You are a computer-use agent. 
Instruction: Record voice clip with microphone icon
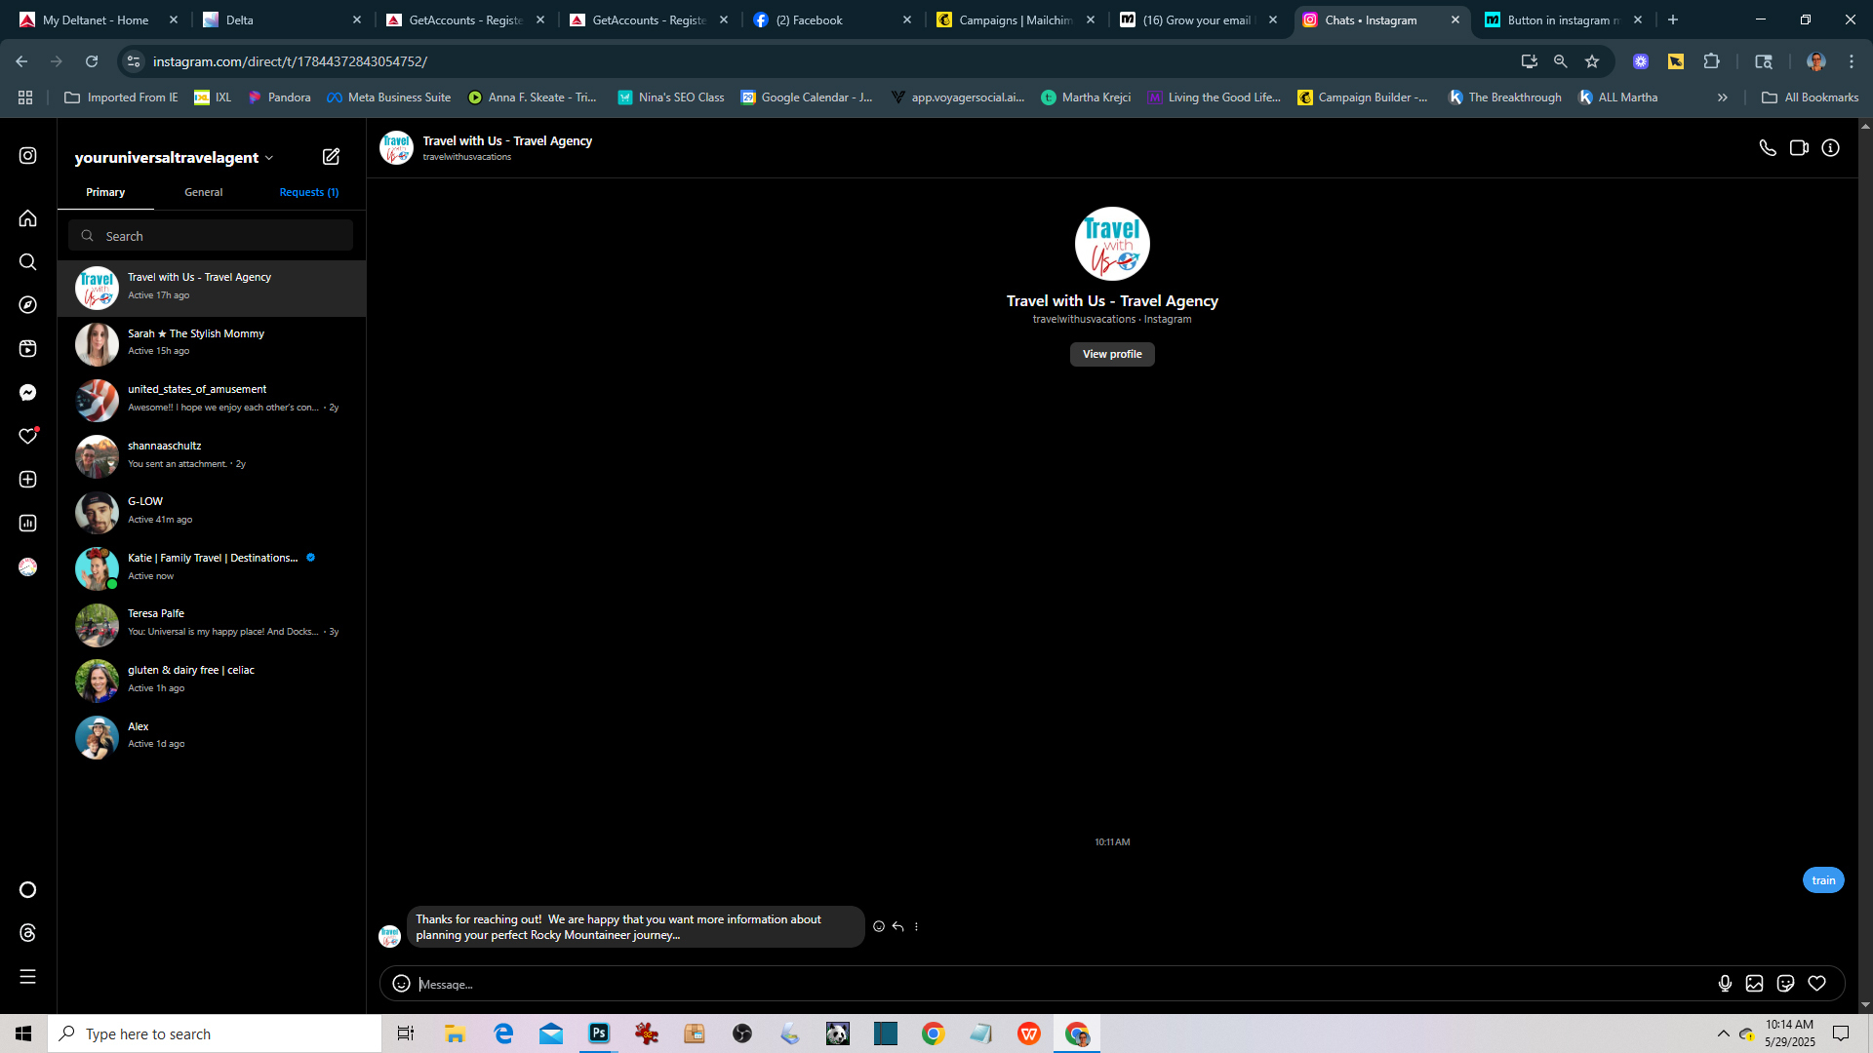(x=1725, y=984)
